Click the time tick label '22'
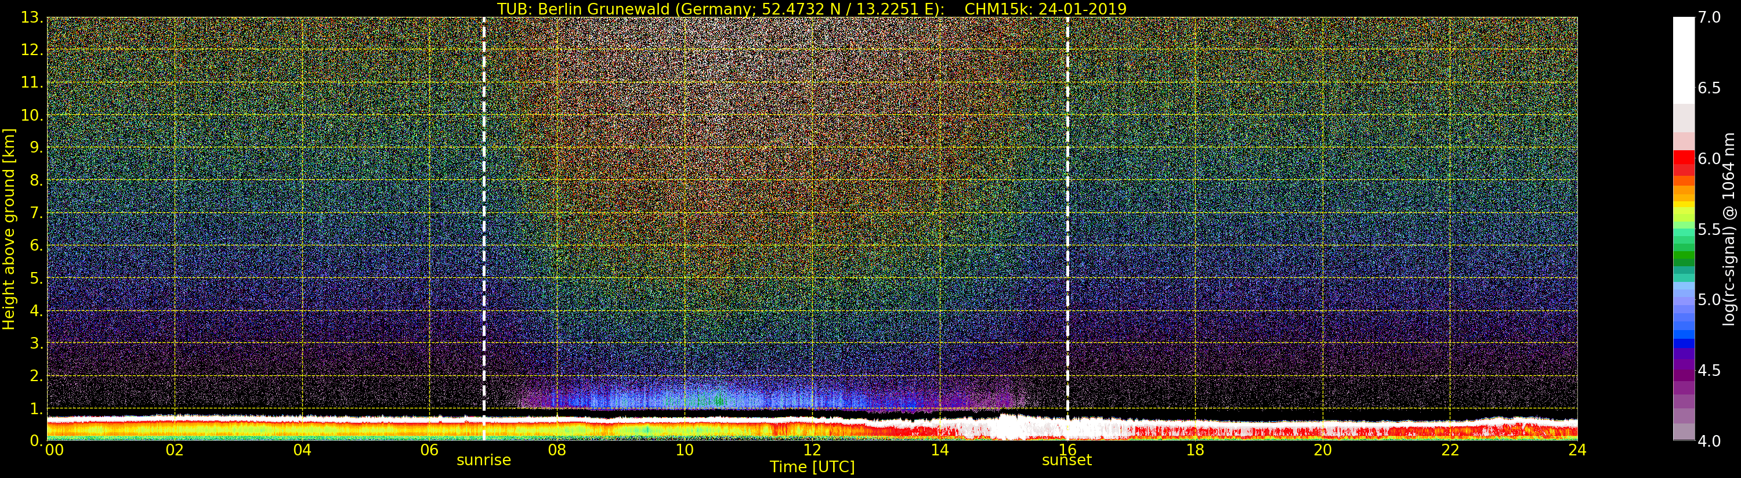Viewport: 1741px width, 478px height. [x=1450, y=450]
